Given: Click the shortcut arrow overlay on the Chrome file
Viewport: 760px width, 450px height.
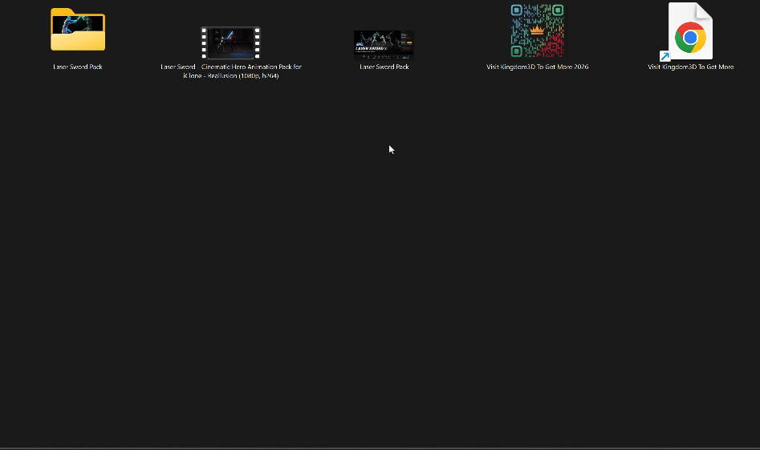Looking at the screenshot, I should pos(664,56).
